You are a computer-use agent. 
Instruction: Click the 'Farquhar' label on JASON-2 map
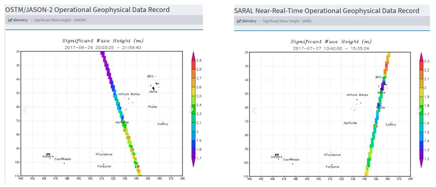tap(104, 167)
